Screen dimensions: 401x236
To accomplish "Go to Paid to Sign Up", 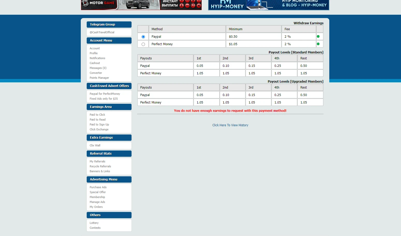I will tap(99, 124).
